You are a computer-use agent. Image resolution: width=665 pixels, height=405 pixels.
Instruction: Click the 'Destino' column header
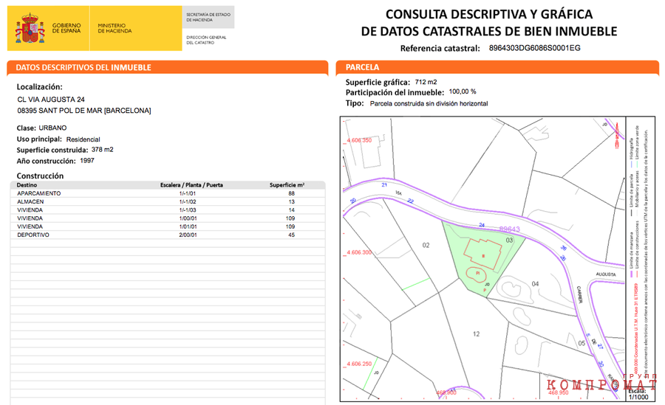coord(27,185)
